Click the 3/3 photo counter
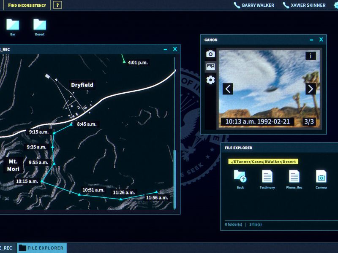This screenshot has height=253, width=338. pyautogui.click(x=309, y=121)
